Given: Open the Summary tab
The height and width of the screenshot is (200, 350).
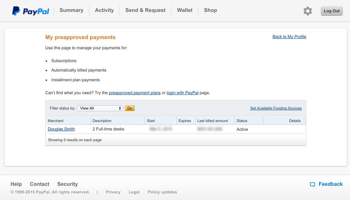Looking at the screenshot, I should [x=71, y=10].
